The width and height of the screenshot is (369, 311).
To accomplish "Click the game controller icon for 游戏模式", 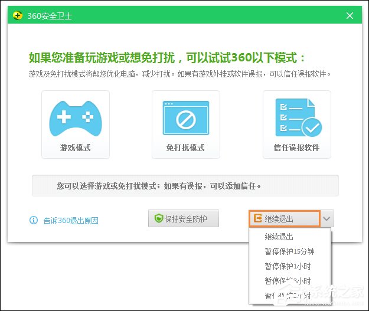I will click(75, 117).
